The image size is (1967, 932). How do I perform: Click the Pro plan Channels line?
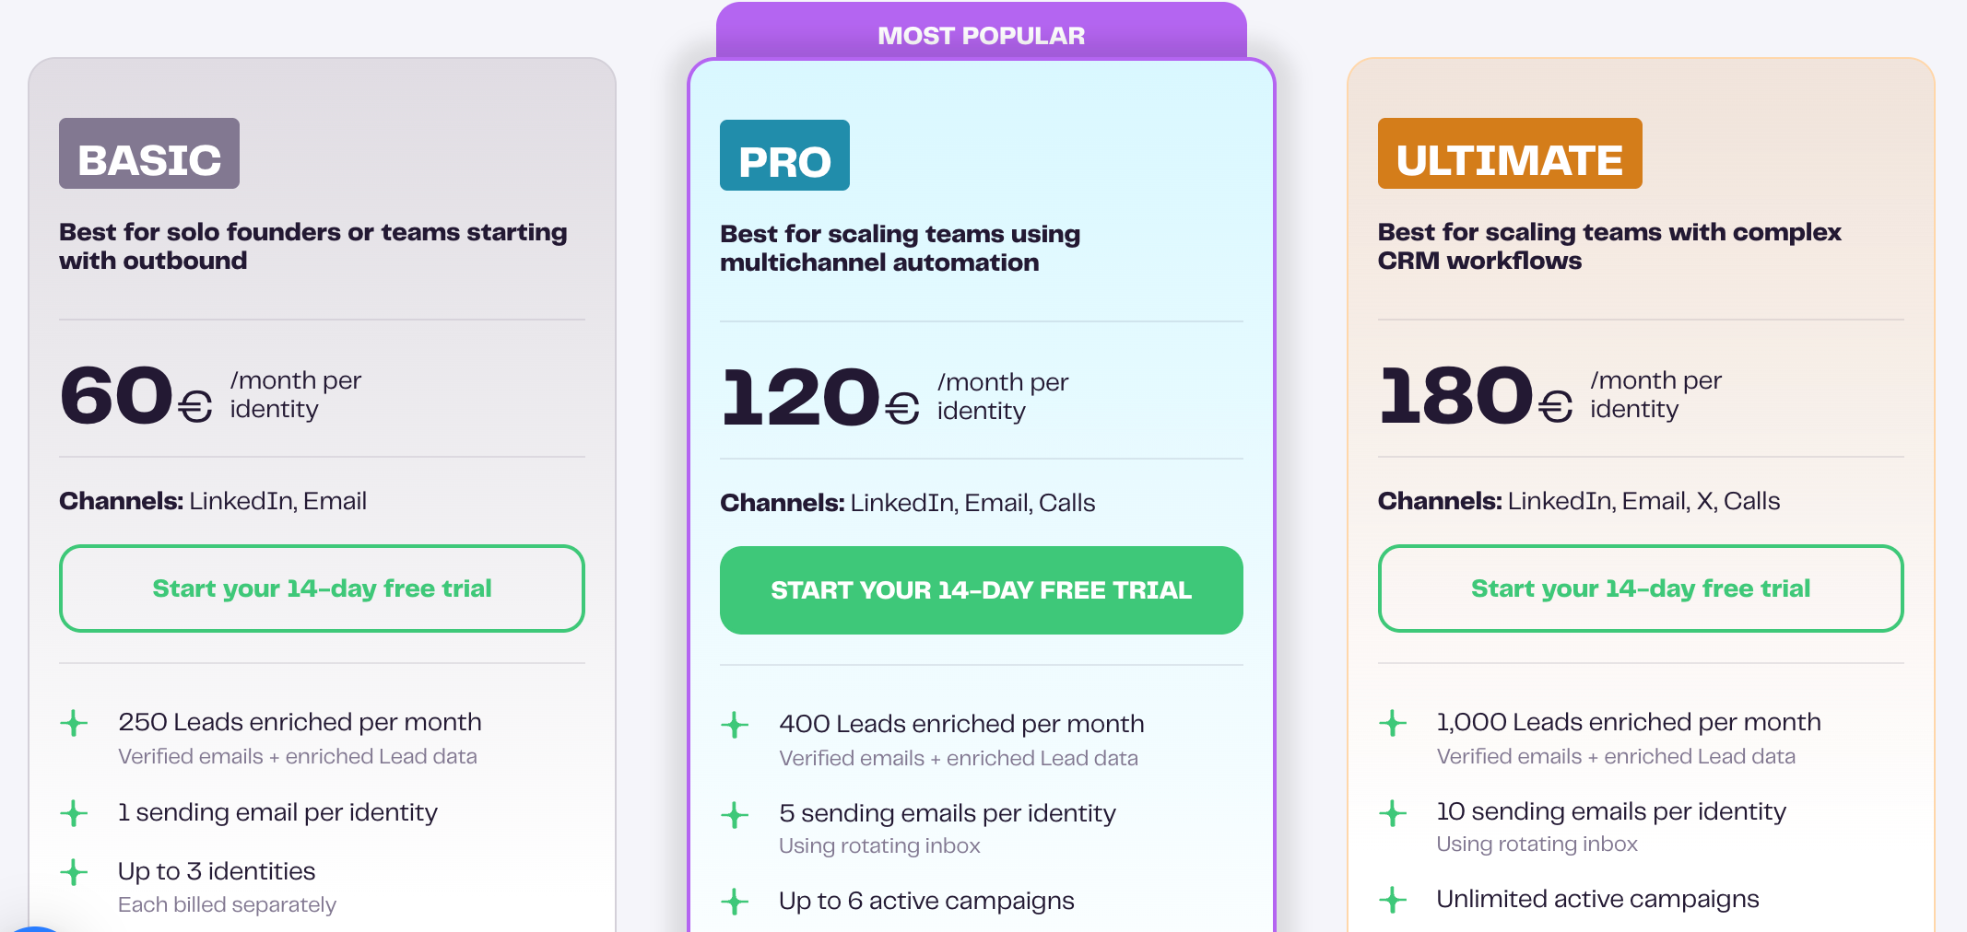(907, 503)
